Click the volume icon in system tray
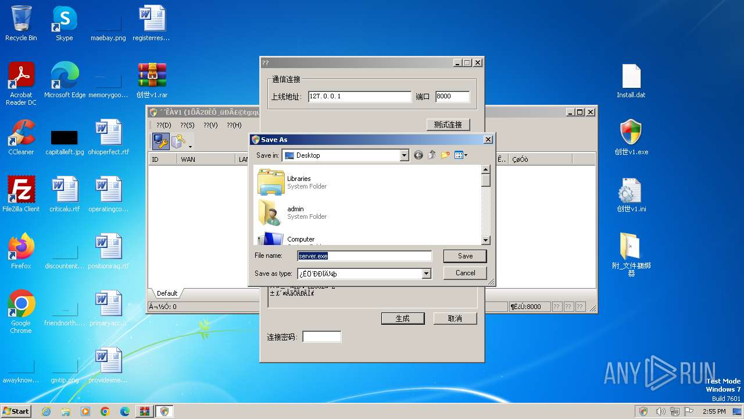 (660, 411)
